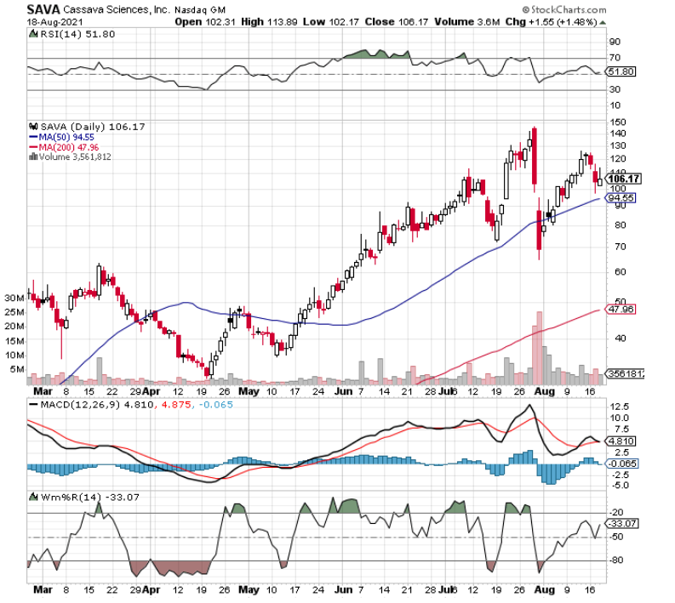Click the MACD histogram tag -0.065
The height and width of the screenshot is (603, 675).
click(621, 464)
